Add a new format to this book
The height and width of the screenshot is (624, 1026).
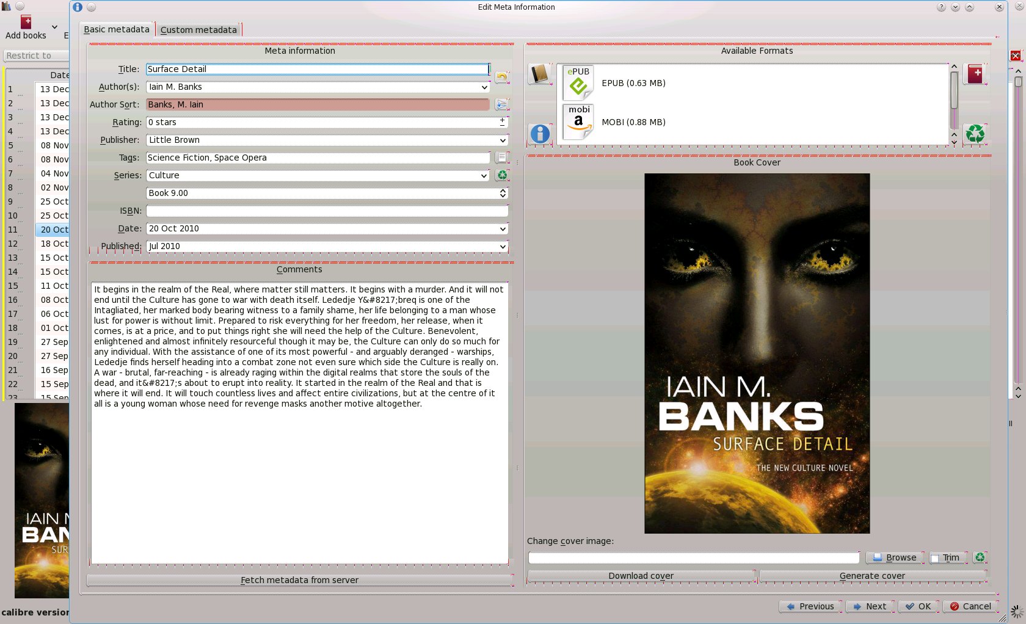point(975,74)
